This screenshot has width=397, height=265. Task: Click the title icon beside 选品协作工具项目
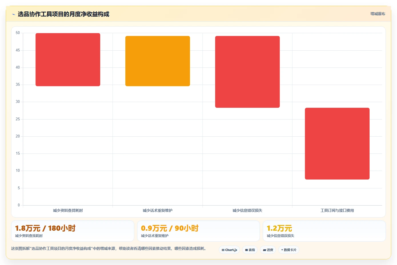coord(13,14)
